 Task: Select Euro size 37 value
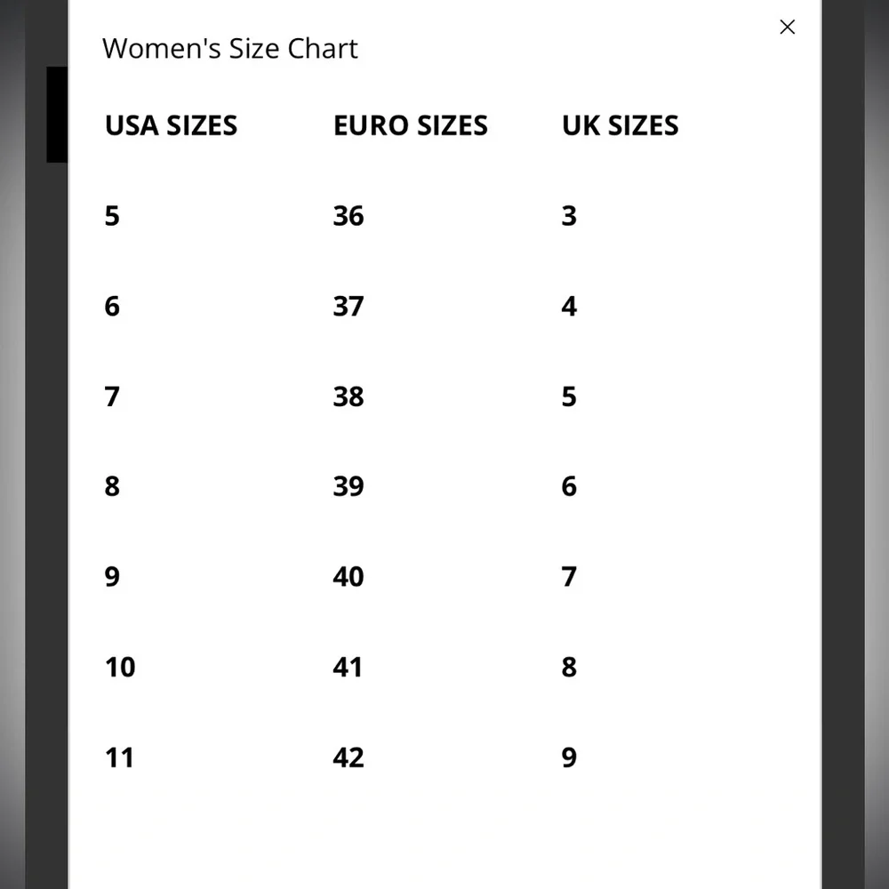tap(348, 307)
